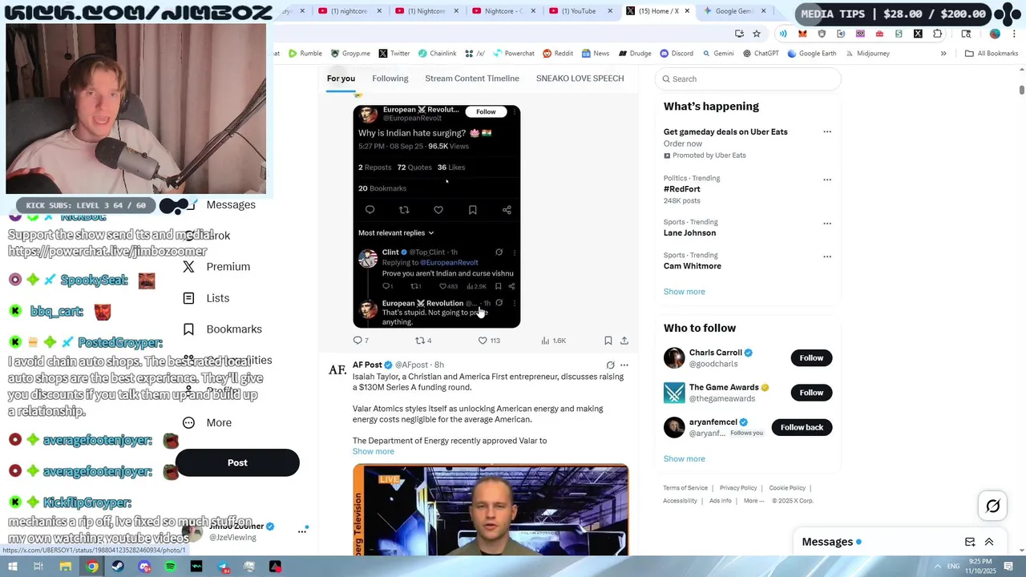Open more options for #RedFort trend
The height and width of the screenshot is (577, 1026).
827,180
